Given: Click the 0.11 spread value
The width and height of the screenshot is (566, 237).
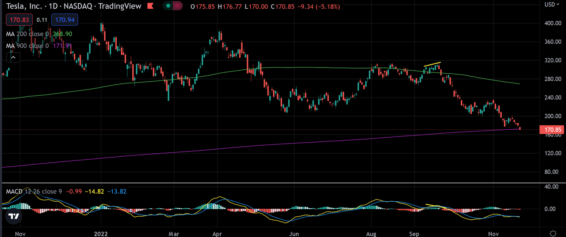Looking at the screenshot, I should pyautogui.click(x=42, y=20).
